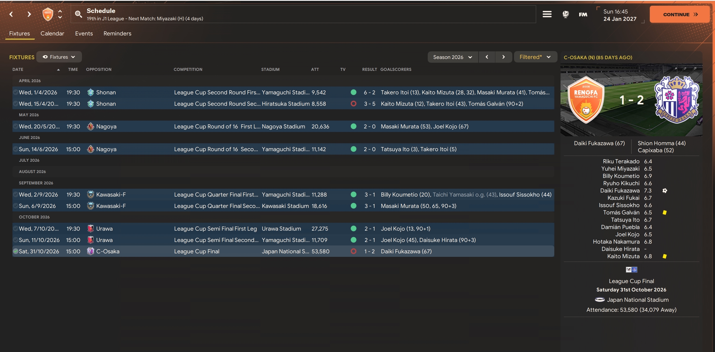
Task: Toggle checkmark on C-Osaka League Cup Final row
Action: [15, 251]
